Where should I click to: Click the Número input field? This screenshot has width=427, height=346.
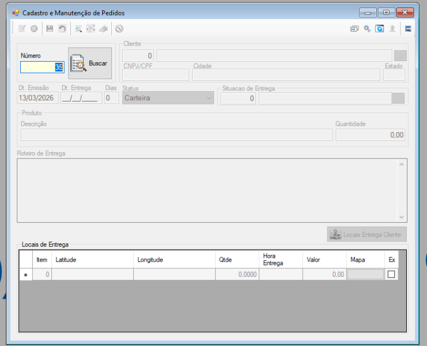coord(42,67)
